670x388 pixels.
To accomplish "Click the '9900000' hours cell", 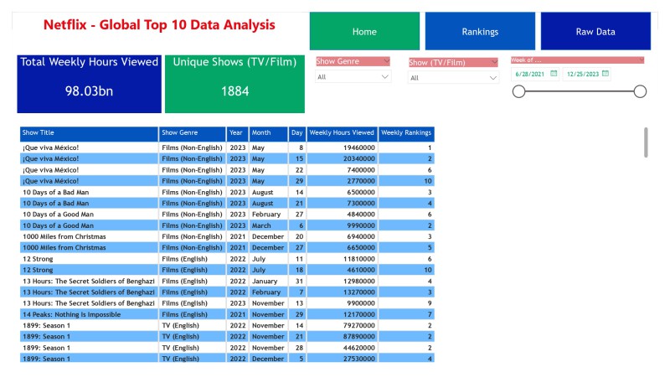I will [361, 303].
